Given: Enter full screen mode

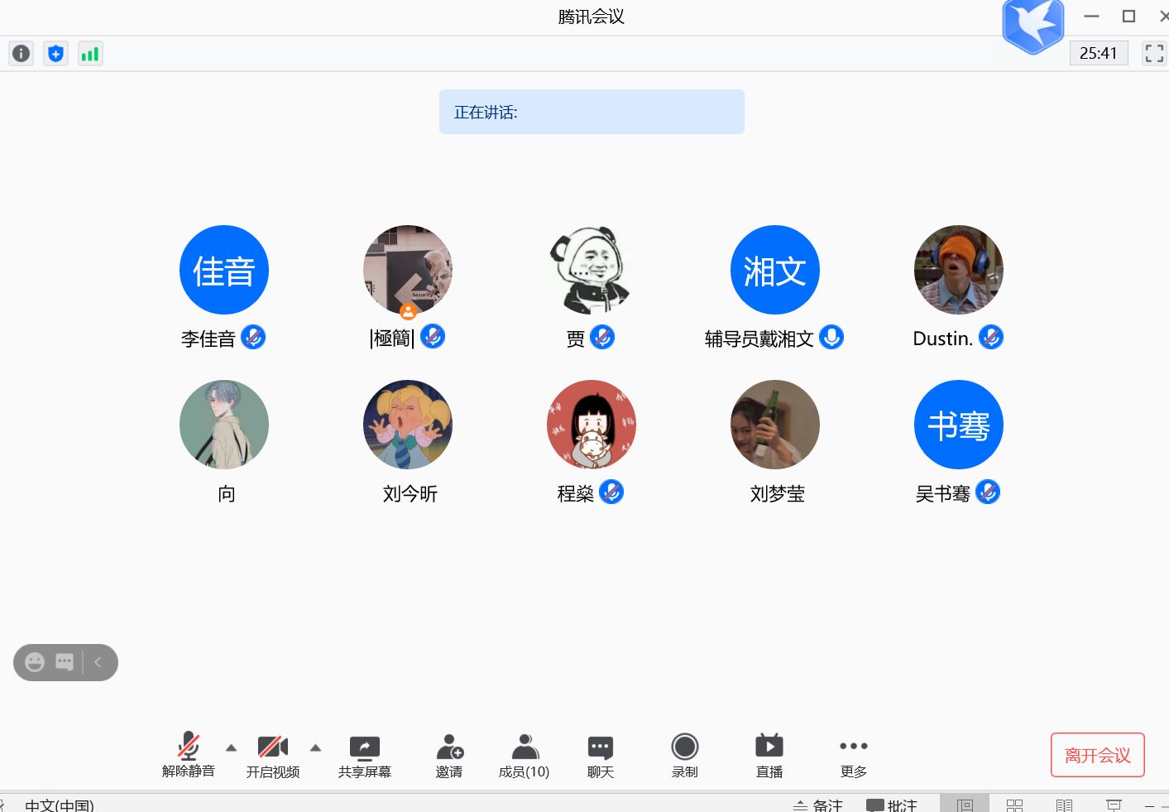Looking at the screenshot, I should coord(1153,54).
